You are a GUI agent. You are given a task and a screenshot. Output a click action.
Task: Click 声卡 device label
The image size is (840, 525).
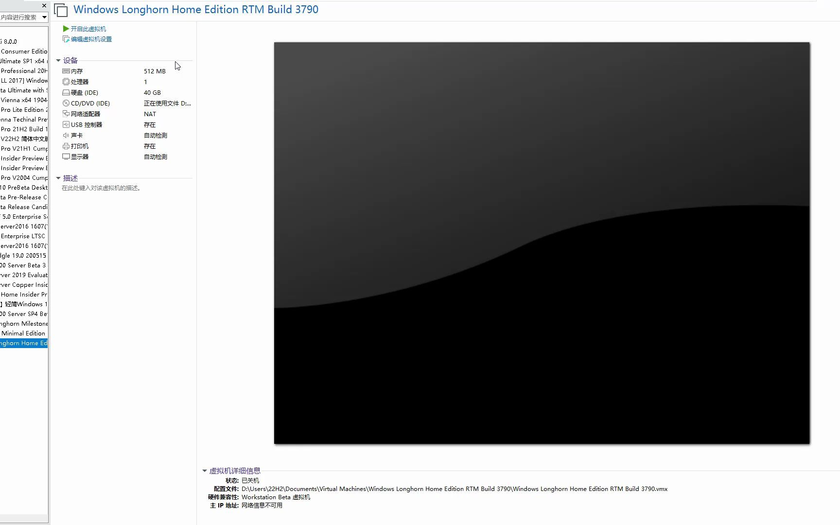77,135
